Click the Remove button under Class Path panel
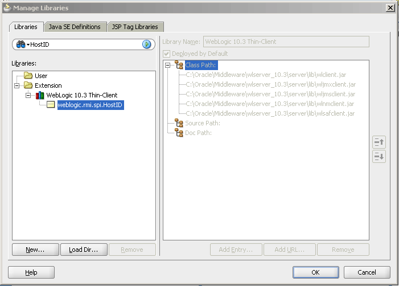 pos(343,250)
